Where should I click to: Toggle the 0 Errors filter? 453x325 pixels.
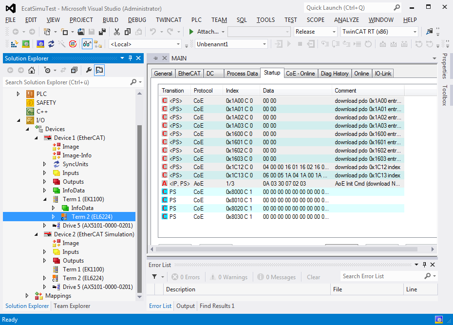tap(186, 277)
